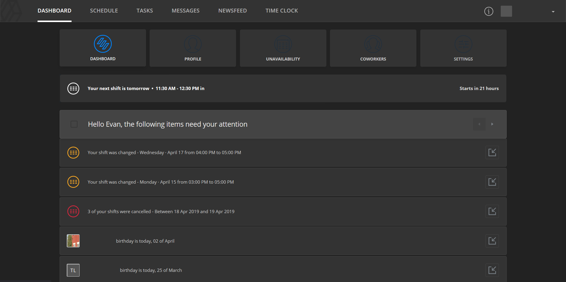
Task: Dismiss the April 15 shift change notification
Action: (492, 182)
